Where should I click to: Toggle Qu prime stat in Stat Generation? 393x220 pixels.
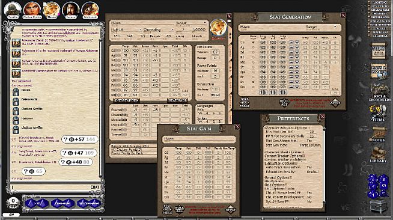point(253,72)
